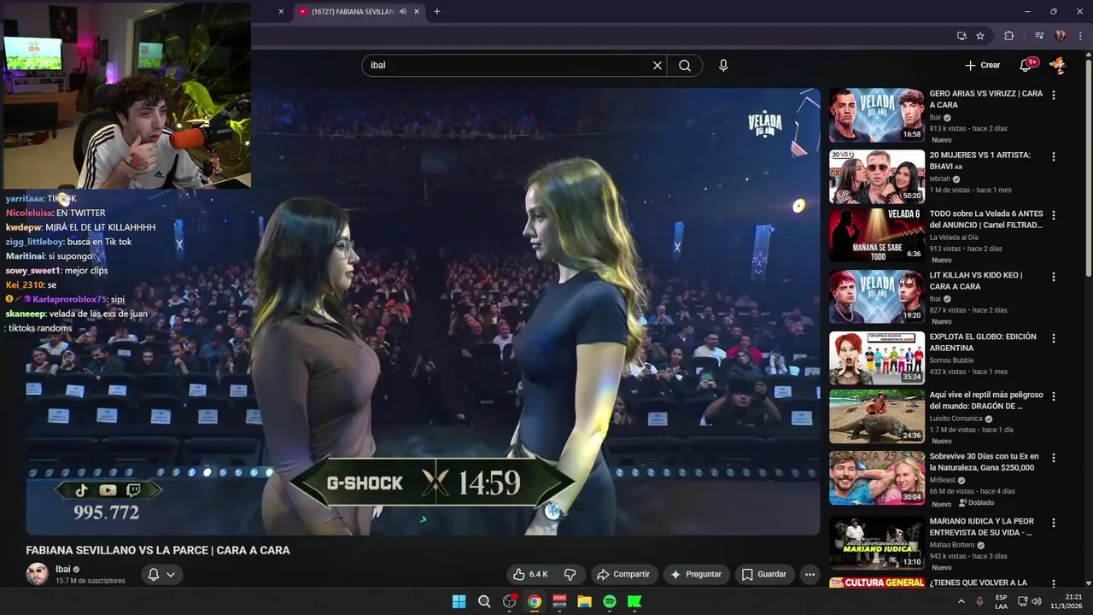1093x615 pixels.
Task: Click the magnifier search button on YouTube
Action: (x=685, y=66)
